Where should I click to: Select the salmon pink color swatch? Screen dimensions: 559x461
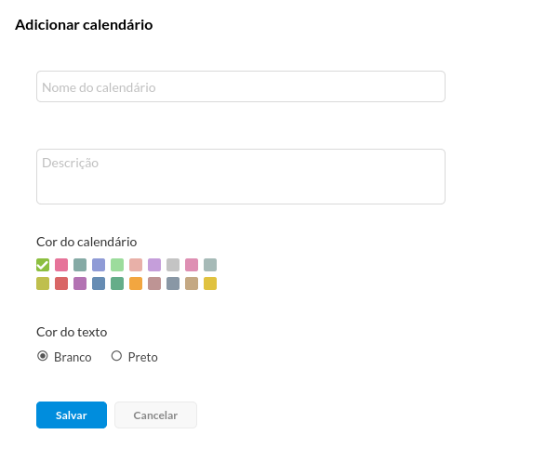point(136,265)
